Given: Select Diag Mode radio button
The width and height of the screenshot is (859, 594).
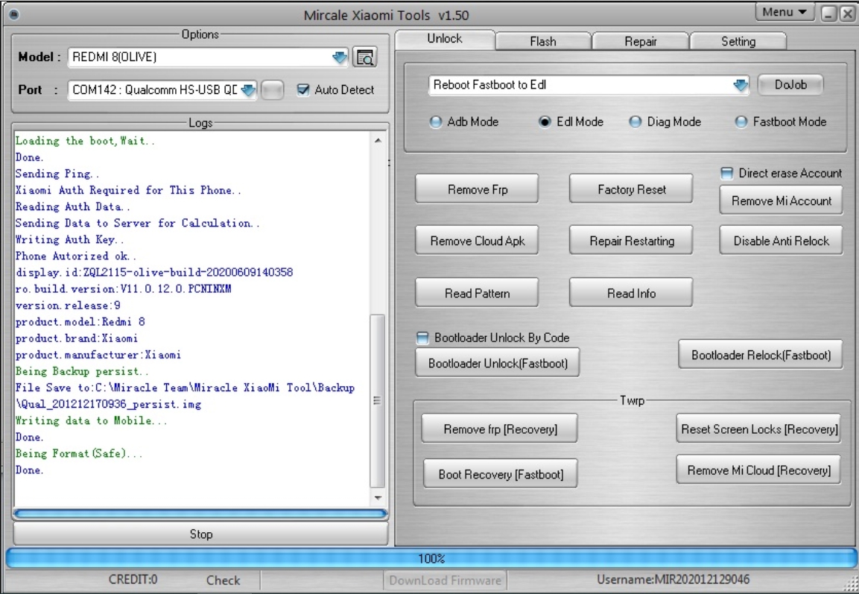Looking at the screenshot, I should click(635, 121).
